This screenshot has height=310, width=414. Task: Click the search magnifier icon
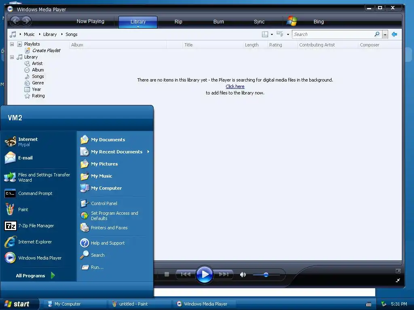[377, 34]
